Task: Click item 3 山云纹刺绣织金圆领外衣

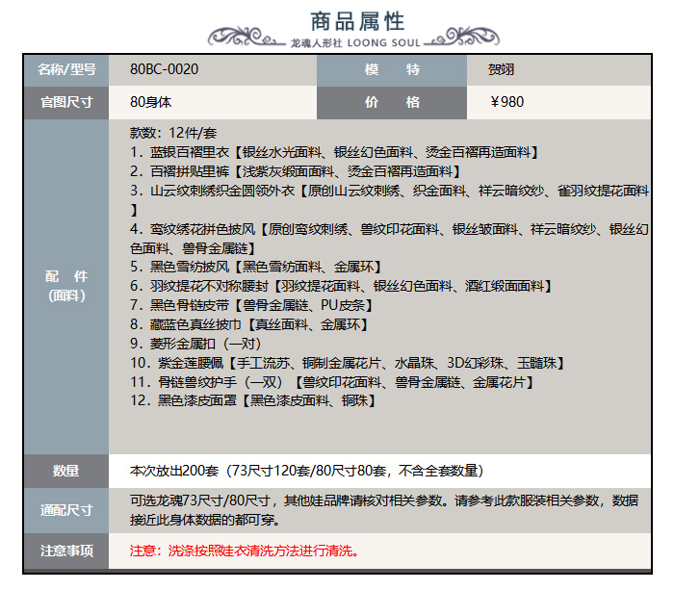Action: [389, 200]
